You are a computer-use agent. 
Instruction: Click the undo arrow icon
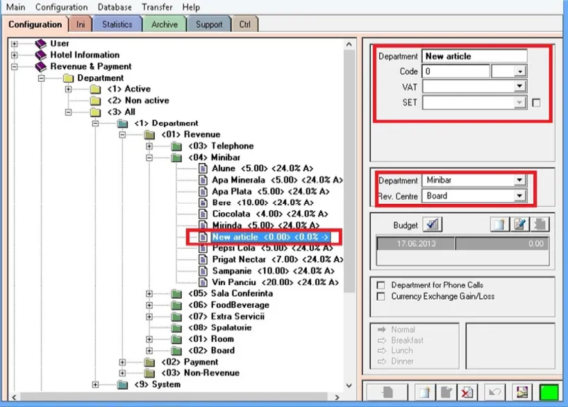click(x=494, y=392)
